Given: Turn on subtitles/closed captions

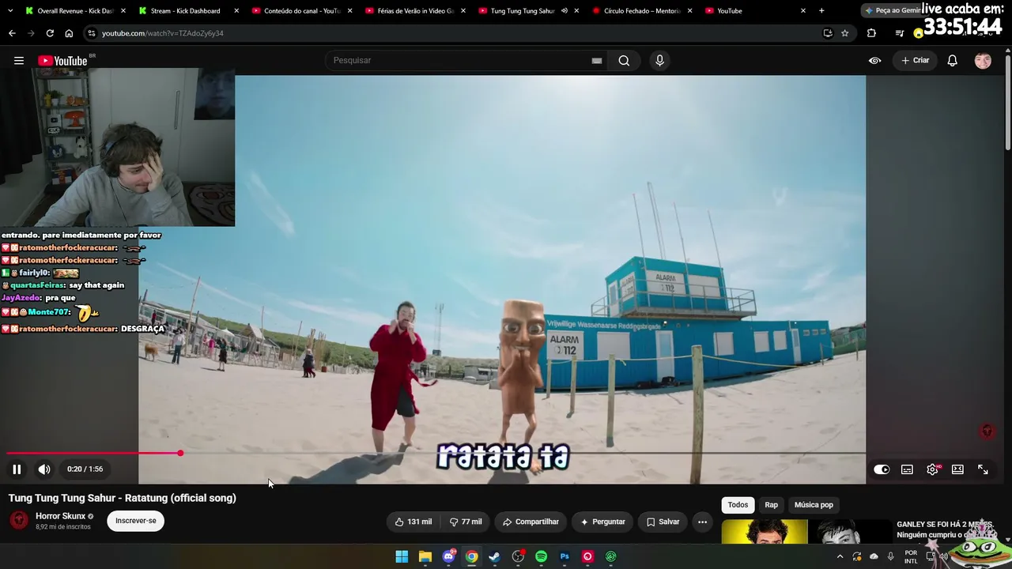Looking at the screenshot, I should [x=907, y=469].
